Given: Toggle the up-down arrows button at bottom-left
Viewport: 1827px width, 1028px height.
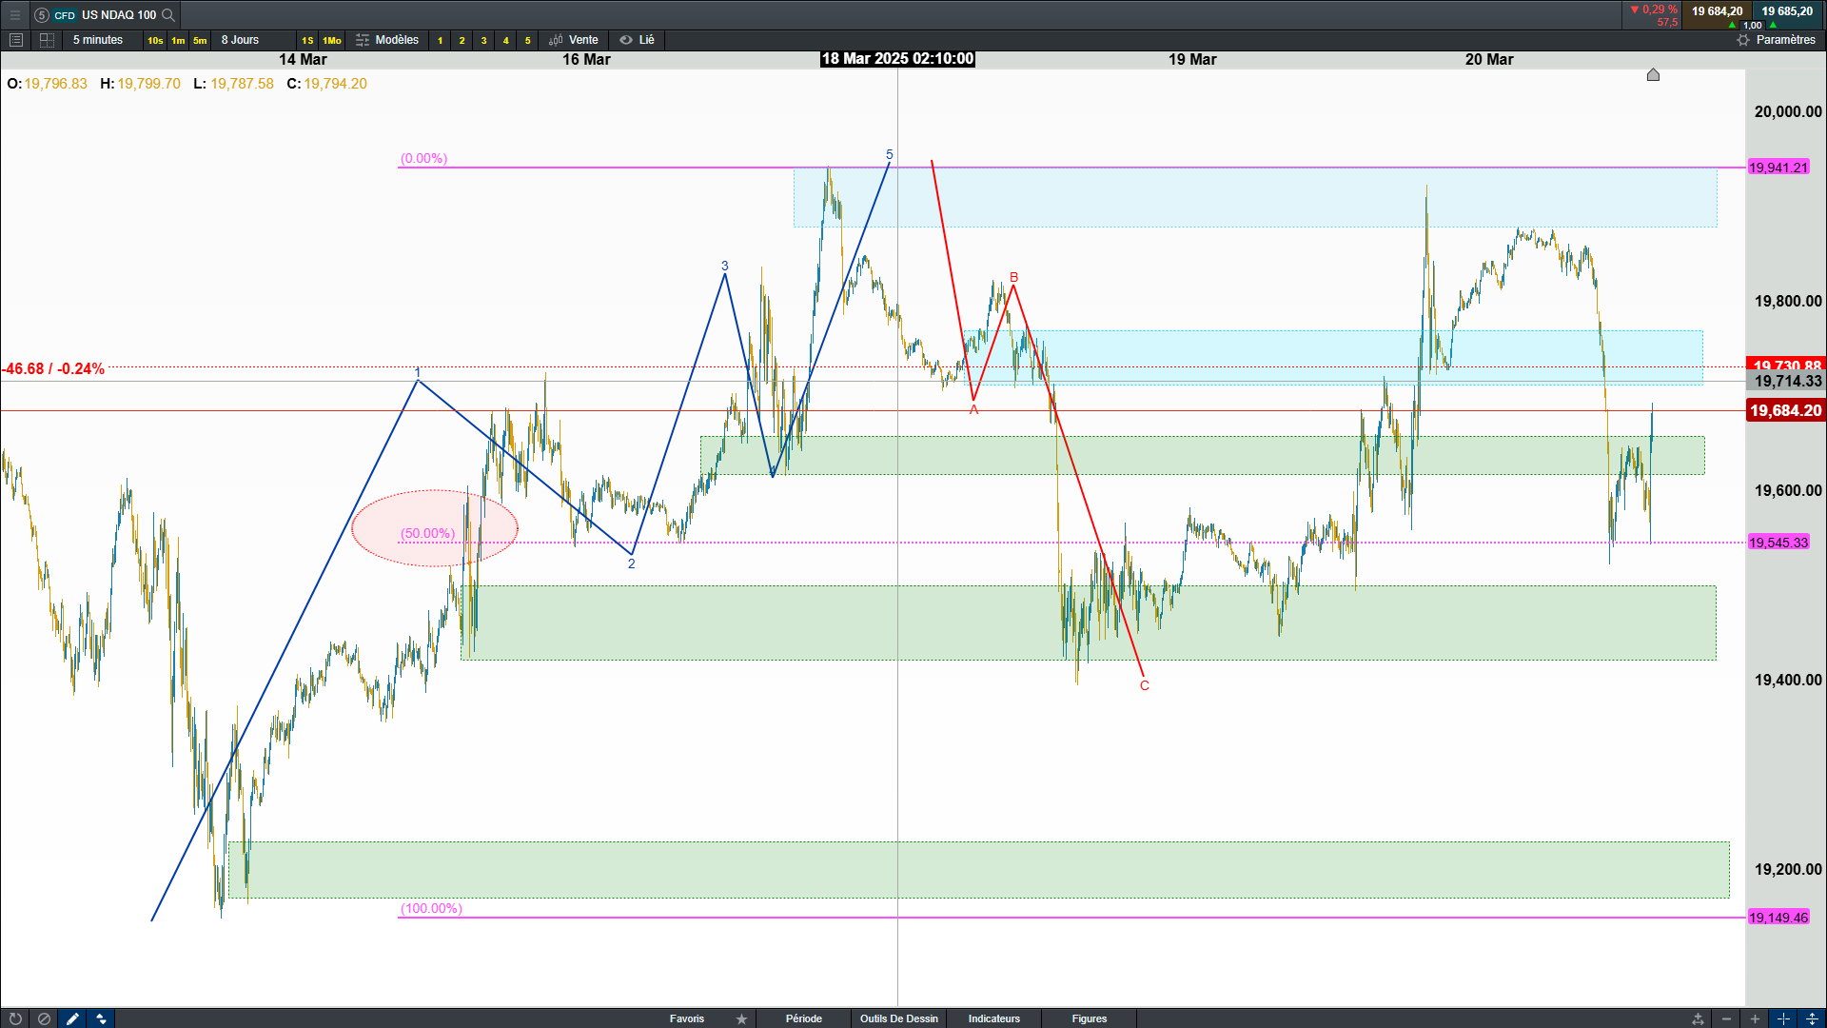Looking at the screenshot, I should coord(101,1018).
